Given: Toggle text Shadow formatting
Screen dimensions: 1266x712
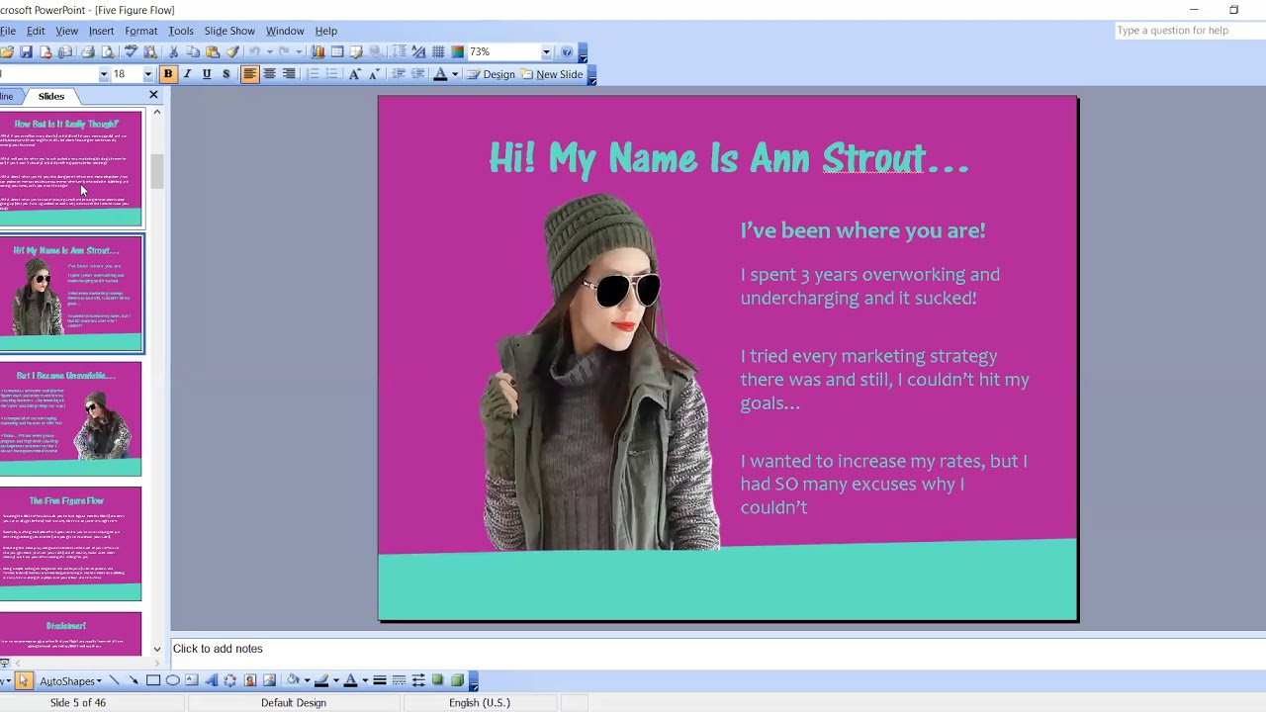Looking at the screenshot, I should pos(226,74).
